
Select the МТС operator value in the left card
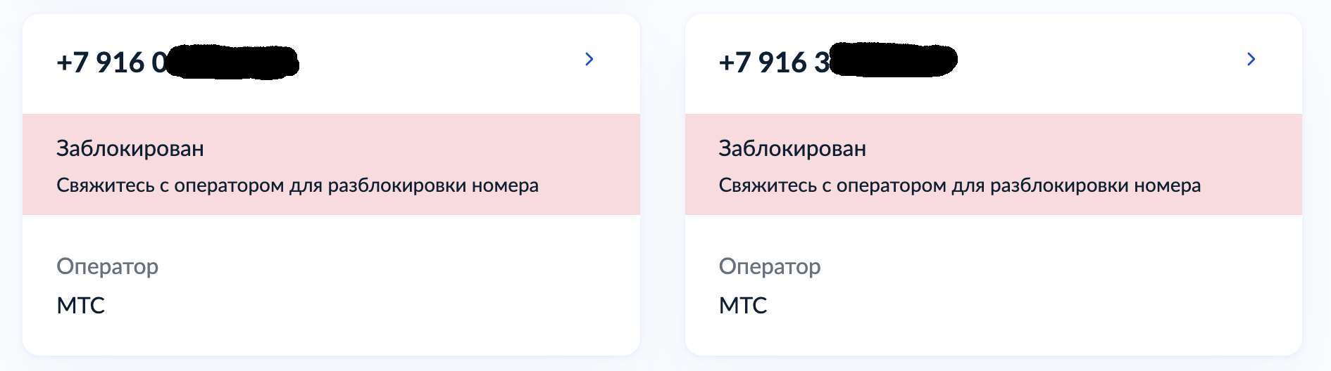(x=80, y=306)
